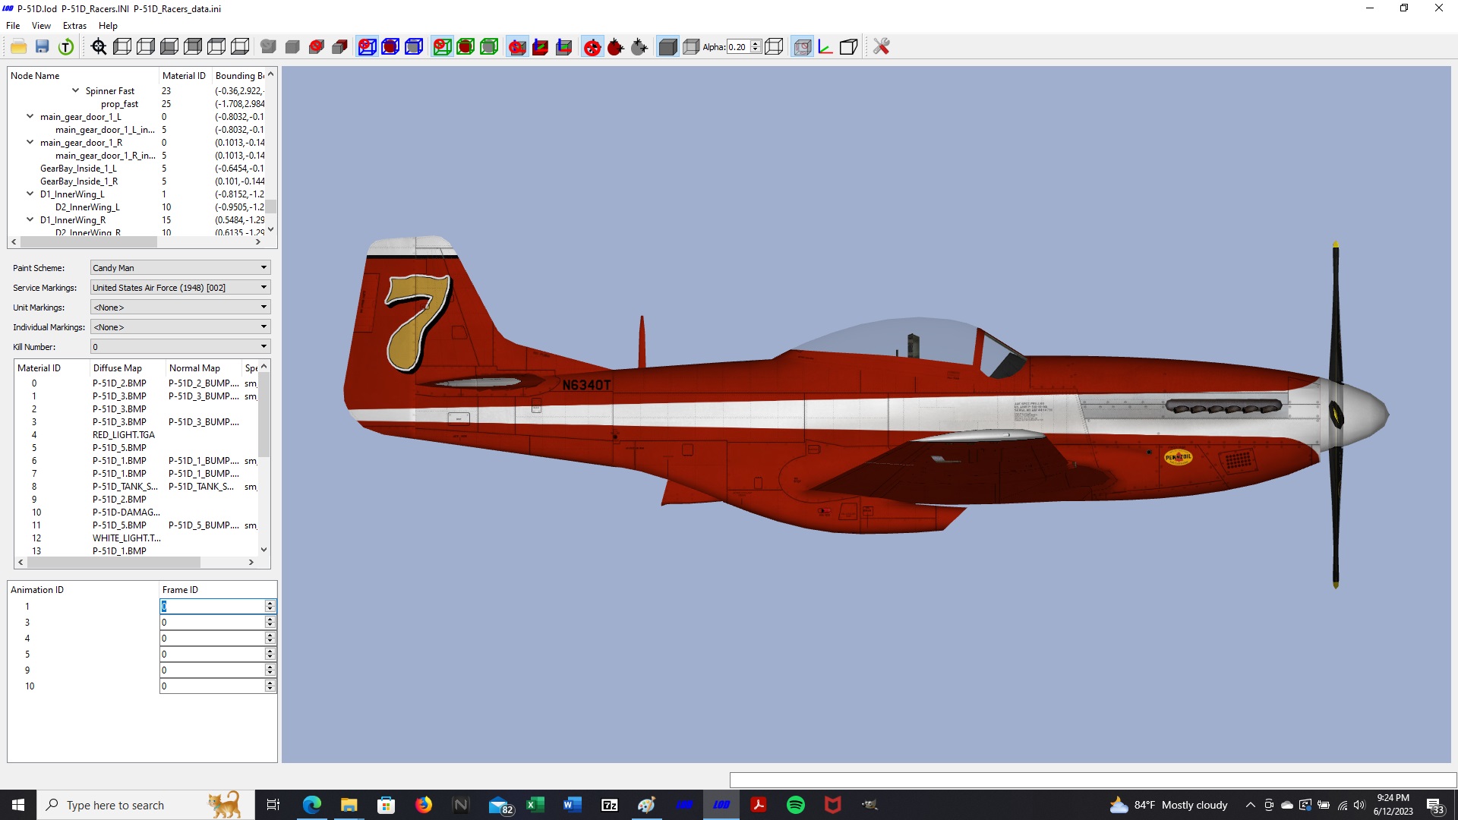This screenshot has width=1458, height=820.
Task: Click the grey cube with circular arrow icon
Action: 268,47
